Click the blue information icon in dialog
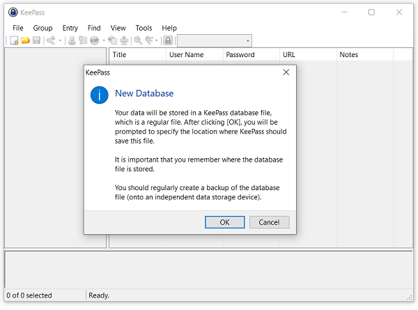418x310 pixels. click(100, 95)
